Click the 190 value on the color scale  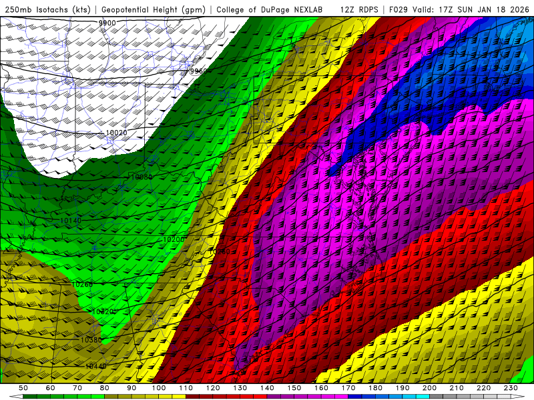pos(403,388)
